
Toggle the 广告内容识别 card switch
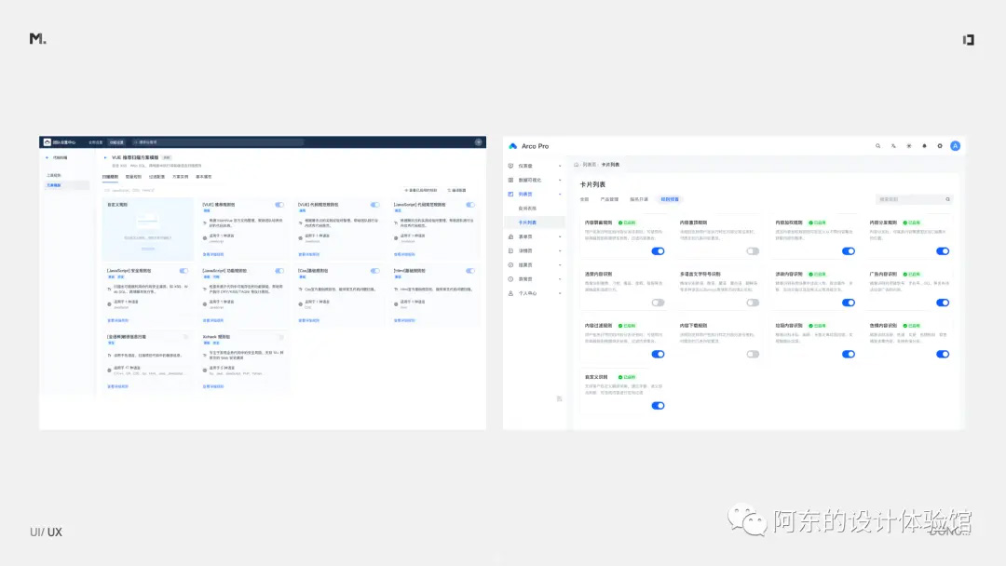943,303
